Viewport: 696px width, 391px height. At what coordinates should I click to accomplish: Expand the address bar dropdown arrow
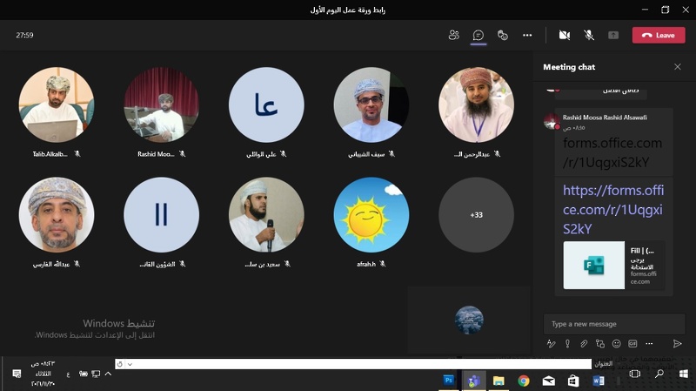[x=130, y=364]
